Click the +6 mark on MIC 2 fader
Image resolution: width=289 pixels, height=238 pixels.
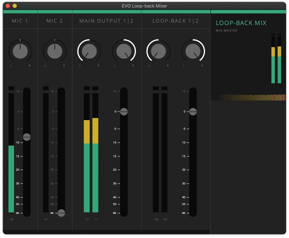tap(52, 91)
